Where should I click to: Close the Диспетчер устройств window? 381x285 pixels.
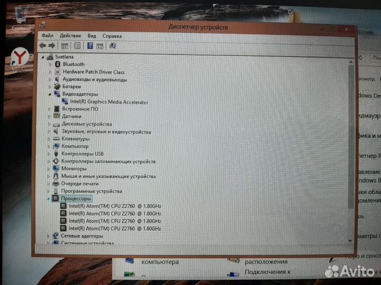(x=347, y=29)
